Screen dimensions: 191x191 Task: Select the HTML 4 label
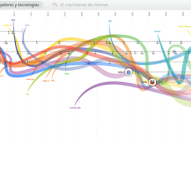[x=45, y=81]
